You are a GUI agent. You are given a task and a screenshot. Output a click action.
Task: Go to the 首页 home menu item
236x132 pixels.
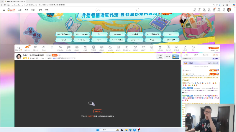coord(20,10)
